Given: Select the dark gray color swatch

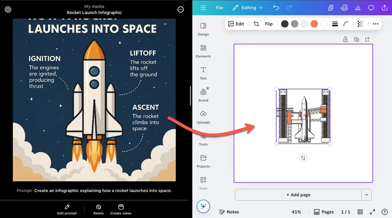Looking at the screenshot, I should pyautogui.click(x=285, y=24).
